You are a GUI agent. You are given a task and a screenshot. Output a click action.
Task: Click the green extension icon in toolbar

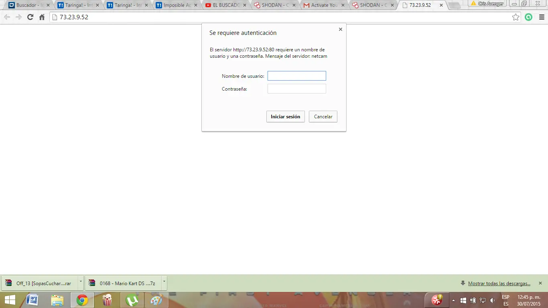(x=529, y=17)
